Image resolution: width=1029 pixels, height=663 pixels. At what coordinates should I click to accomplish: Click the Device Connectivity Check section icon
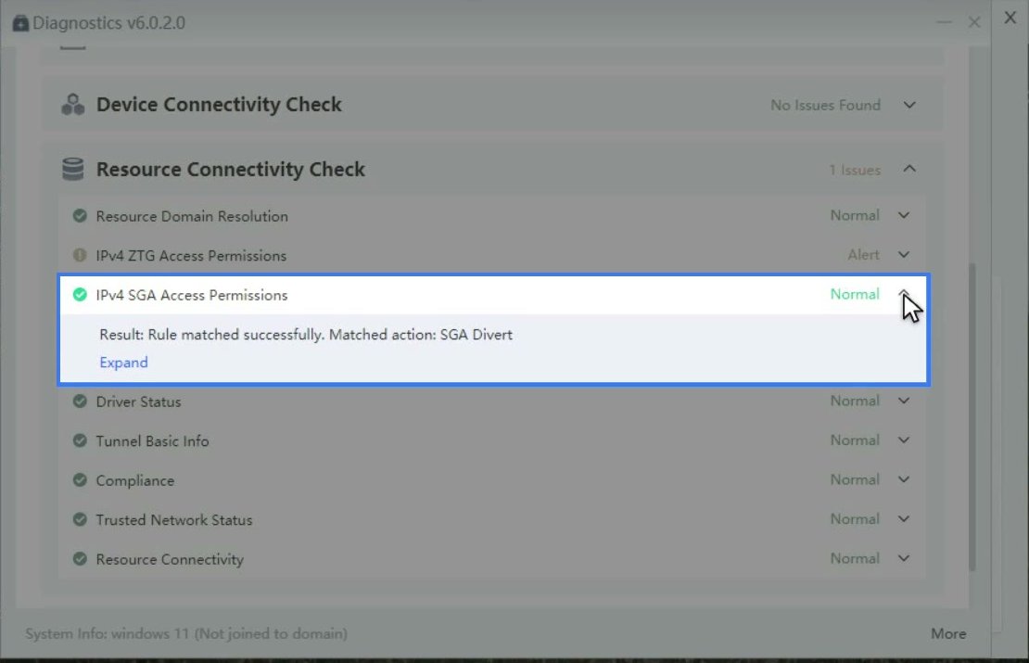coord(73,105)
